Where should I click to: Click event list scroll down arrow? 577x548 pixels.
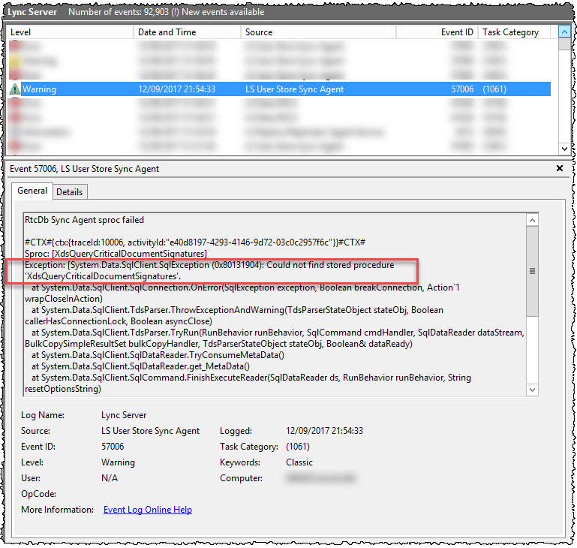point(564,149)
